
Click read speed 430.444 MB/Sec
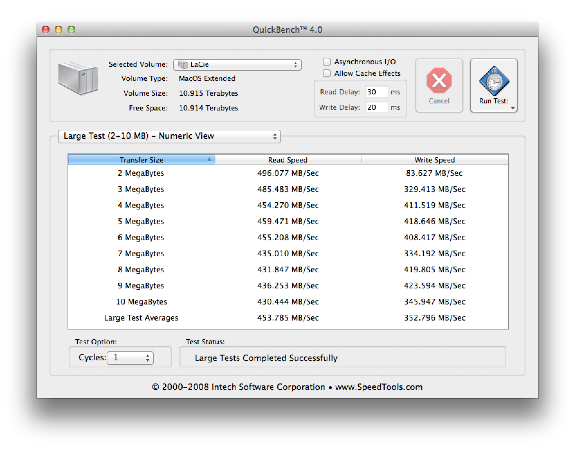coord(288,302)
